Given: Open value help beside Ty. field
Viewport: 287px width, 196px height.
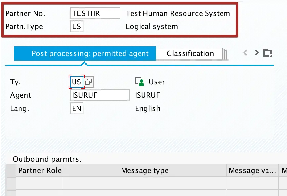Looking at the screenshot, I should point(89,82).
